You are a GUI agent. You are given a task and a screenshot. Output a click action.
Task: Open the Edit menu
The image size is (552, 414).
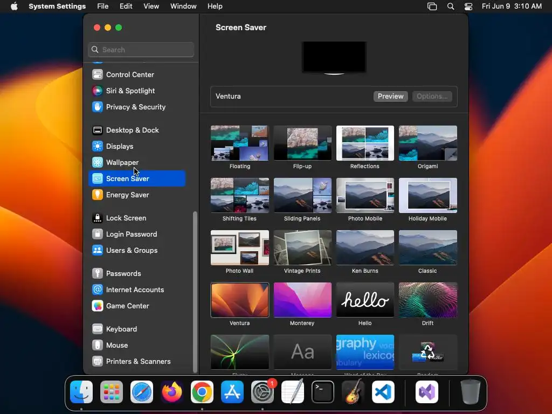pyautogui.click(x=126, y=6)
